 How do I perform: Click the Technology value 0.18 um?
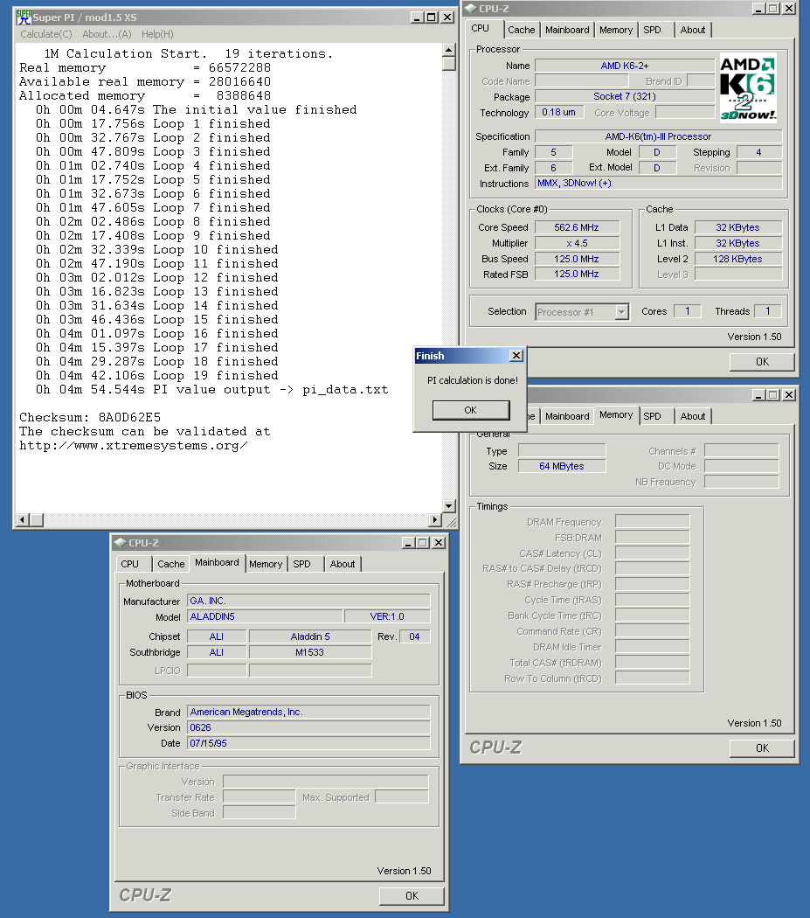pyautogui.click(x=559, y=112)
